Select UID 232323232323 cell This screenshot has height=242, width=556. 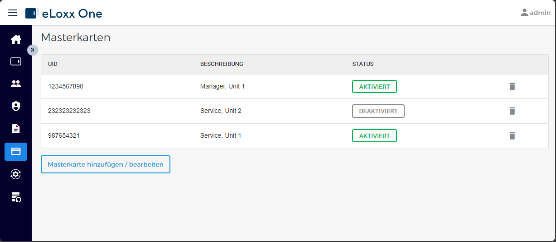[69, 111]
